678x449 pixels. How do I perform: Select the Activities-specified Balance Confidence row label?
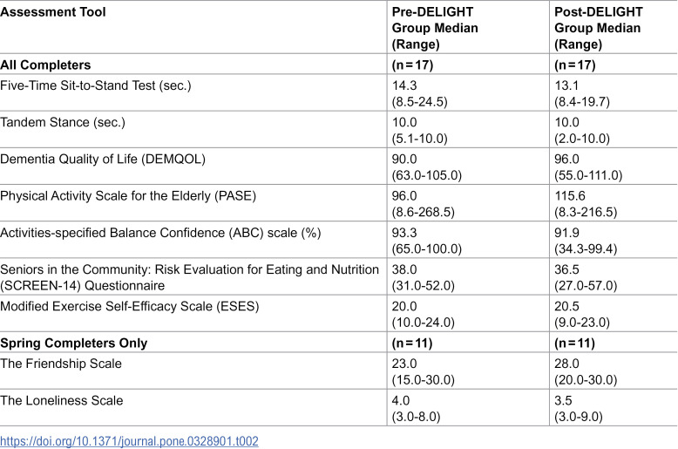pyautogui.click(x=160, y=233)
